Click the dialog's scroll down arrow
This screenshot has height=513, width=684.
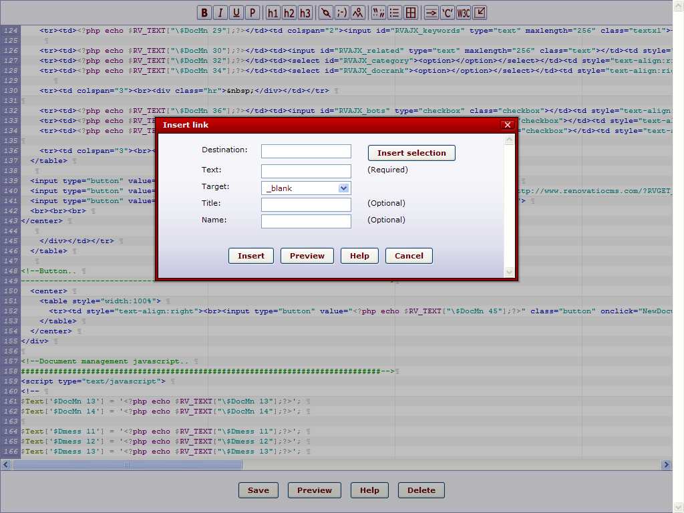509,273
